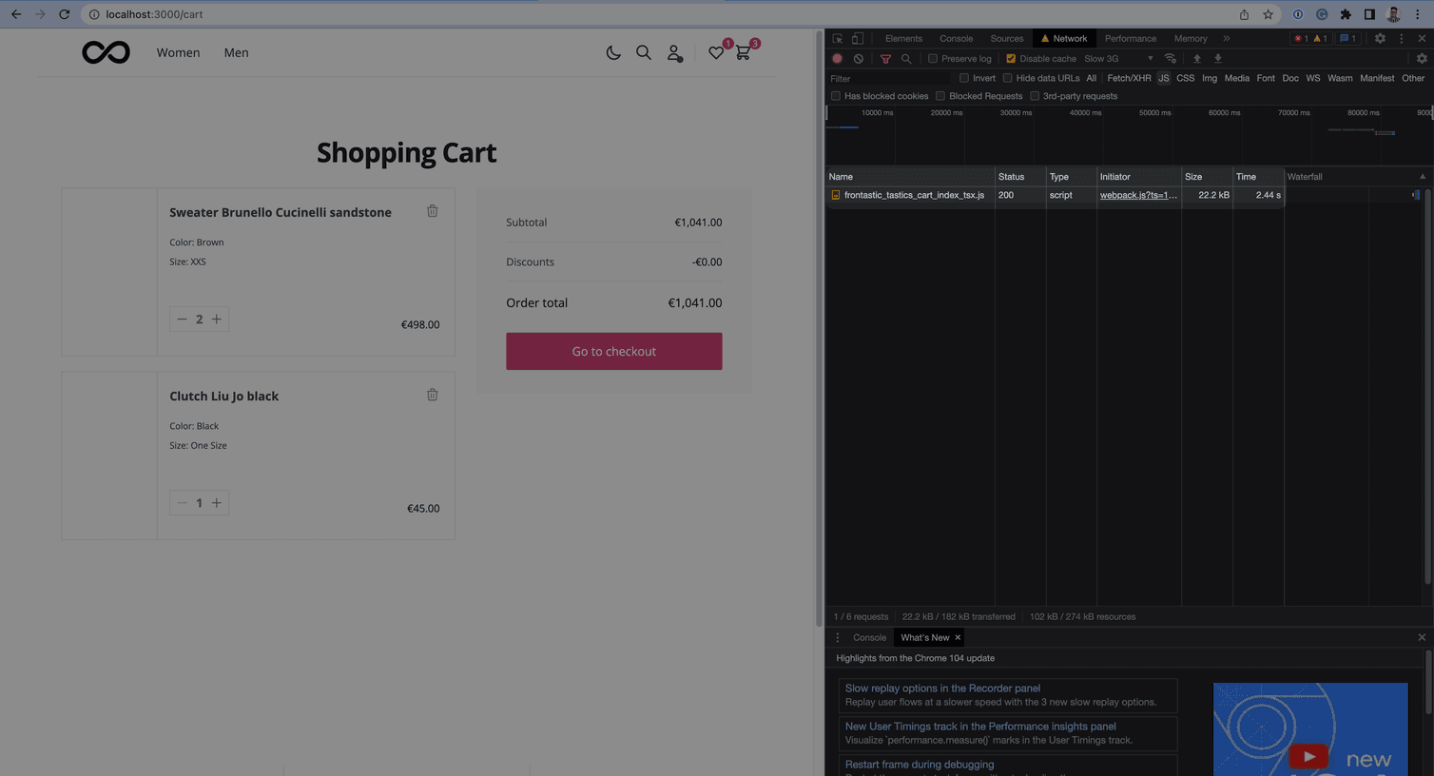Open DevTools overflow menu with three dots
Image resolution: width=1434 pixels, height=776 pixels.
pyautogui.click(x=1402, y=38)
